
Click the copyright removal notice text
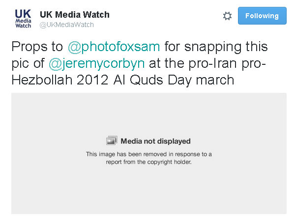coord(148,158)
